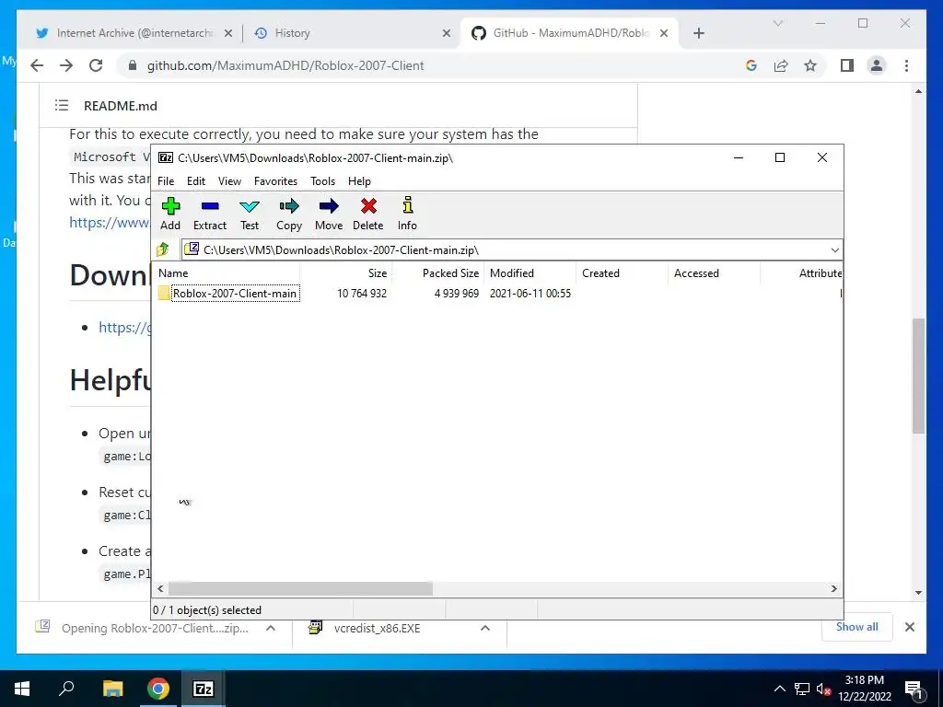943x707 pixels.
Task: Click Chrome's forward navigation arrow
Action: pyautogui.click(x=66, y=65)
